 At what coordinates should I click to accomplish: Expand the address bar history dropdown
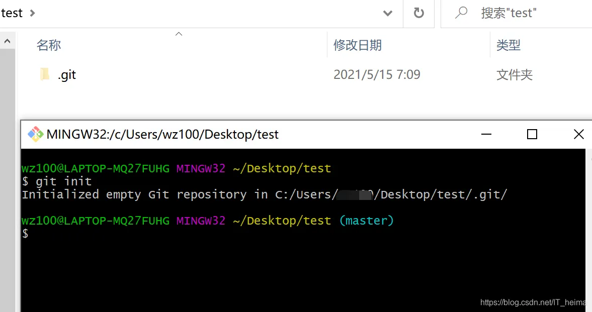[x=388, y=14]
